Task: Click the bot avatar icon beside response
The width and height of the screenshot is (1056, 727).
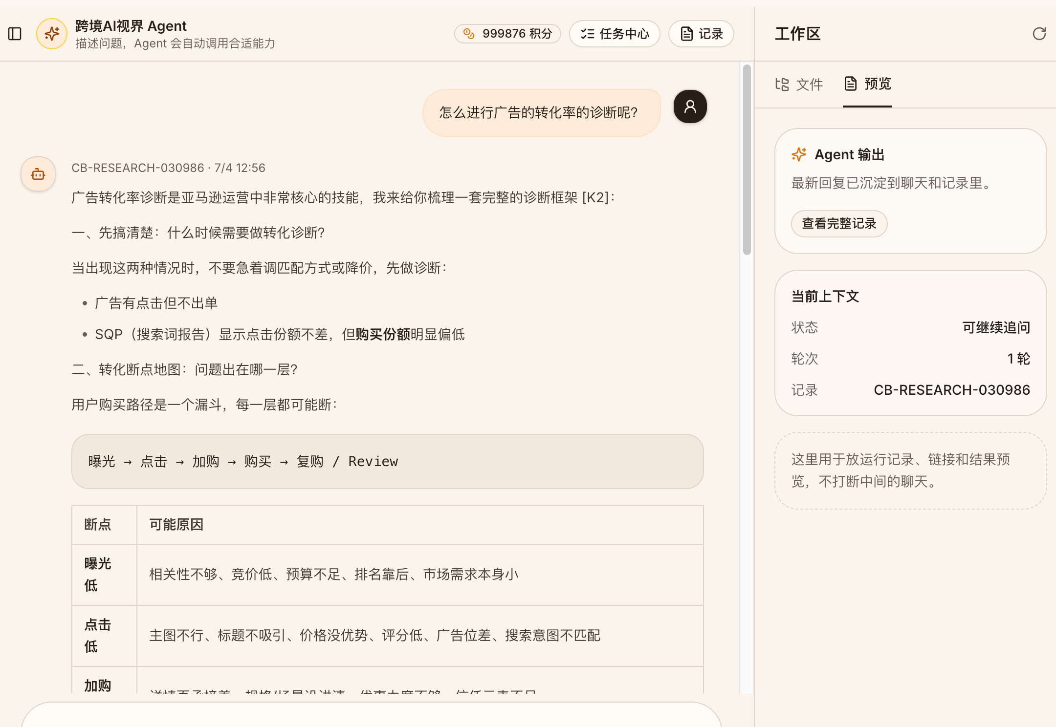Action: [x=38, y=174]
